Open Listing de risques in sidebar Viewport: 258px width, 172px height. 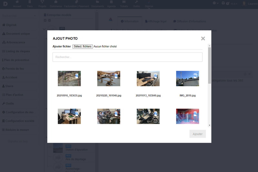[x=16, y=51]
